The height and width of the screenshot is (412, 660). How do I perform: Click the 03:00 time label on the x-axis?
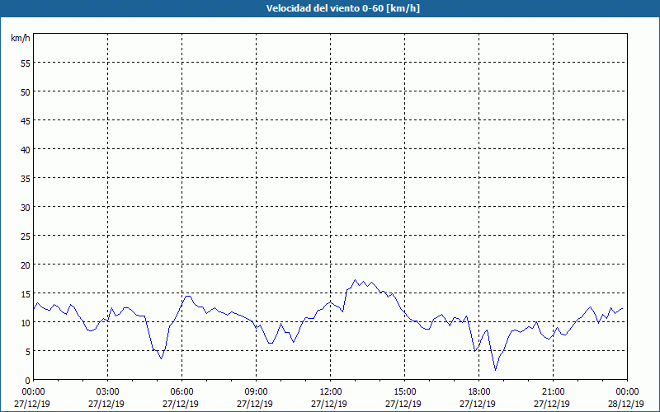(x=108, y=391)
